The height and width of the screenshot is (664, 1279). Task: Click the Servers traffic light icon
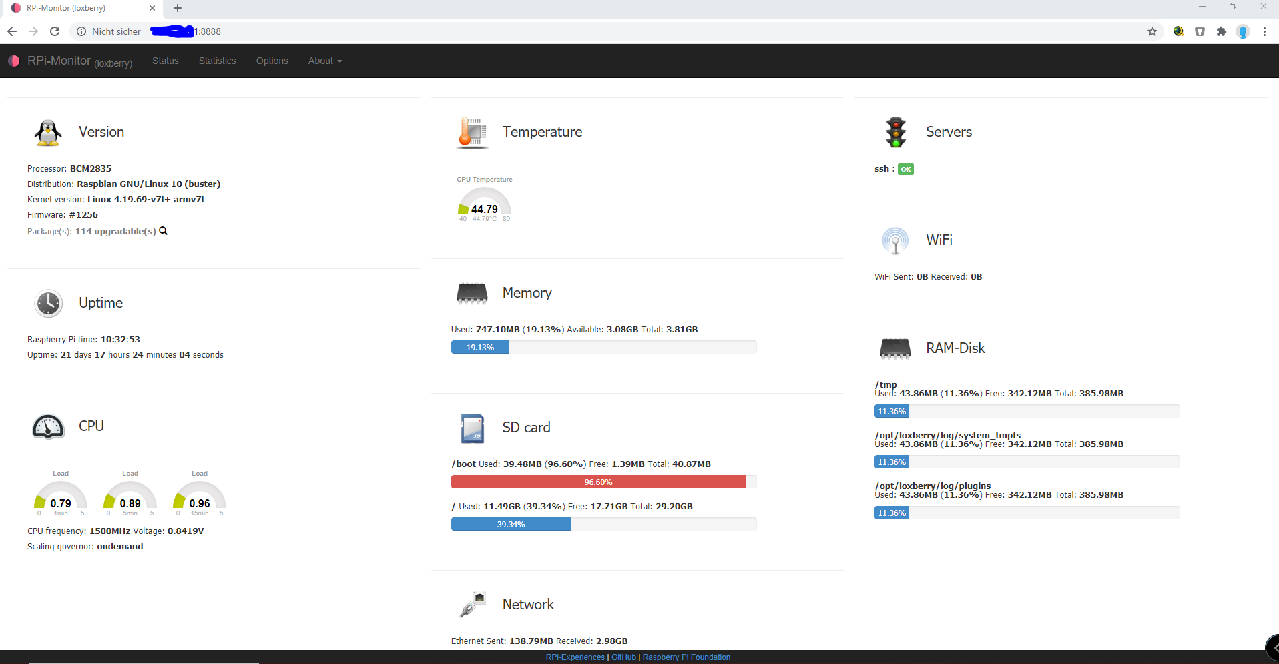pyautogui.click(x=896, y=133)
